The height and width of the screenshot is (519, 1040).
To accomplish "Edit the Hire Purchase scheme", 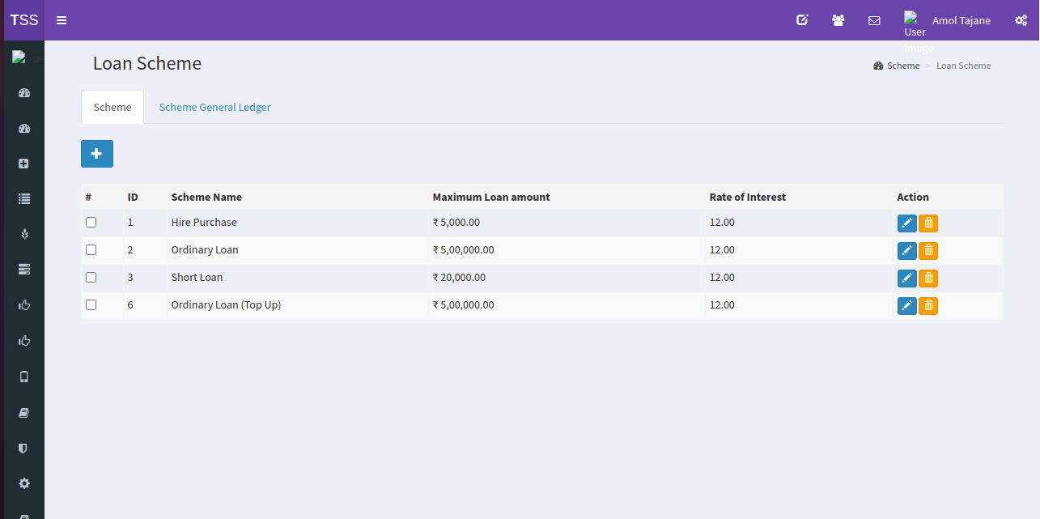I will pos(906,223).
